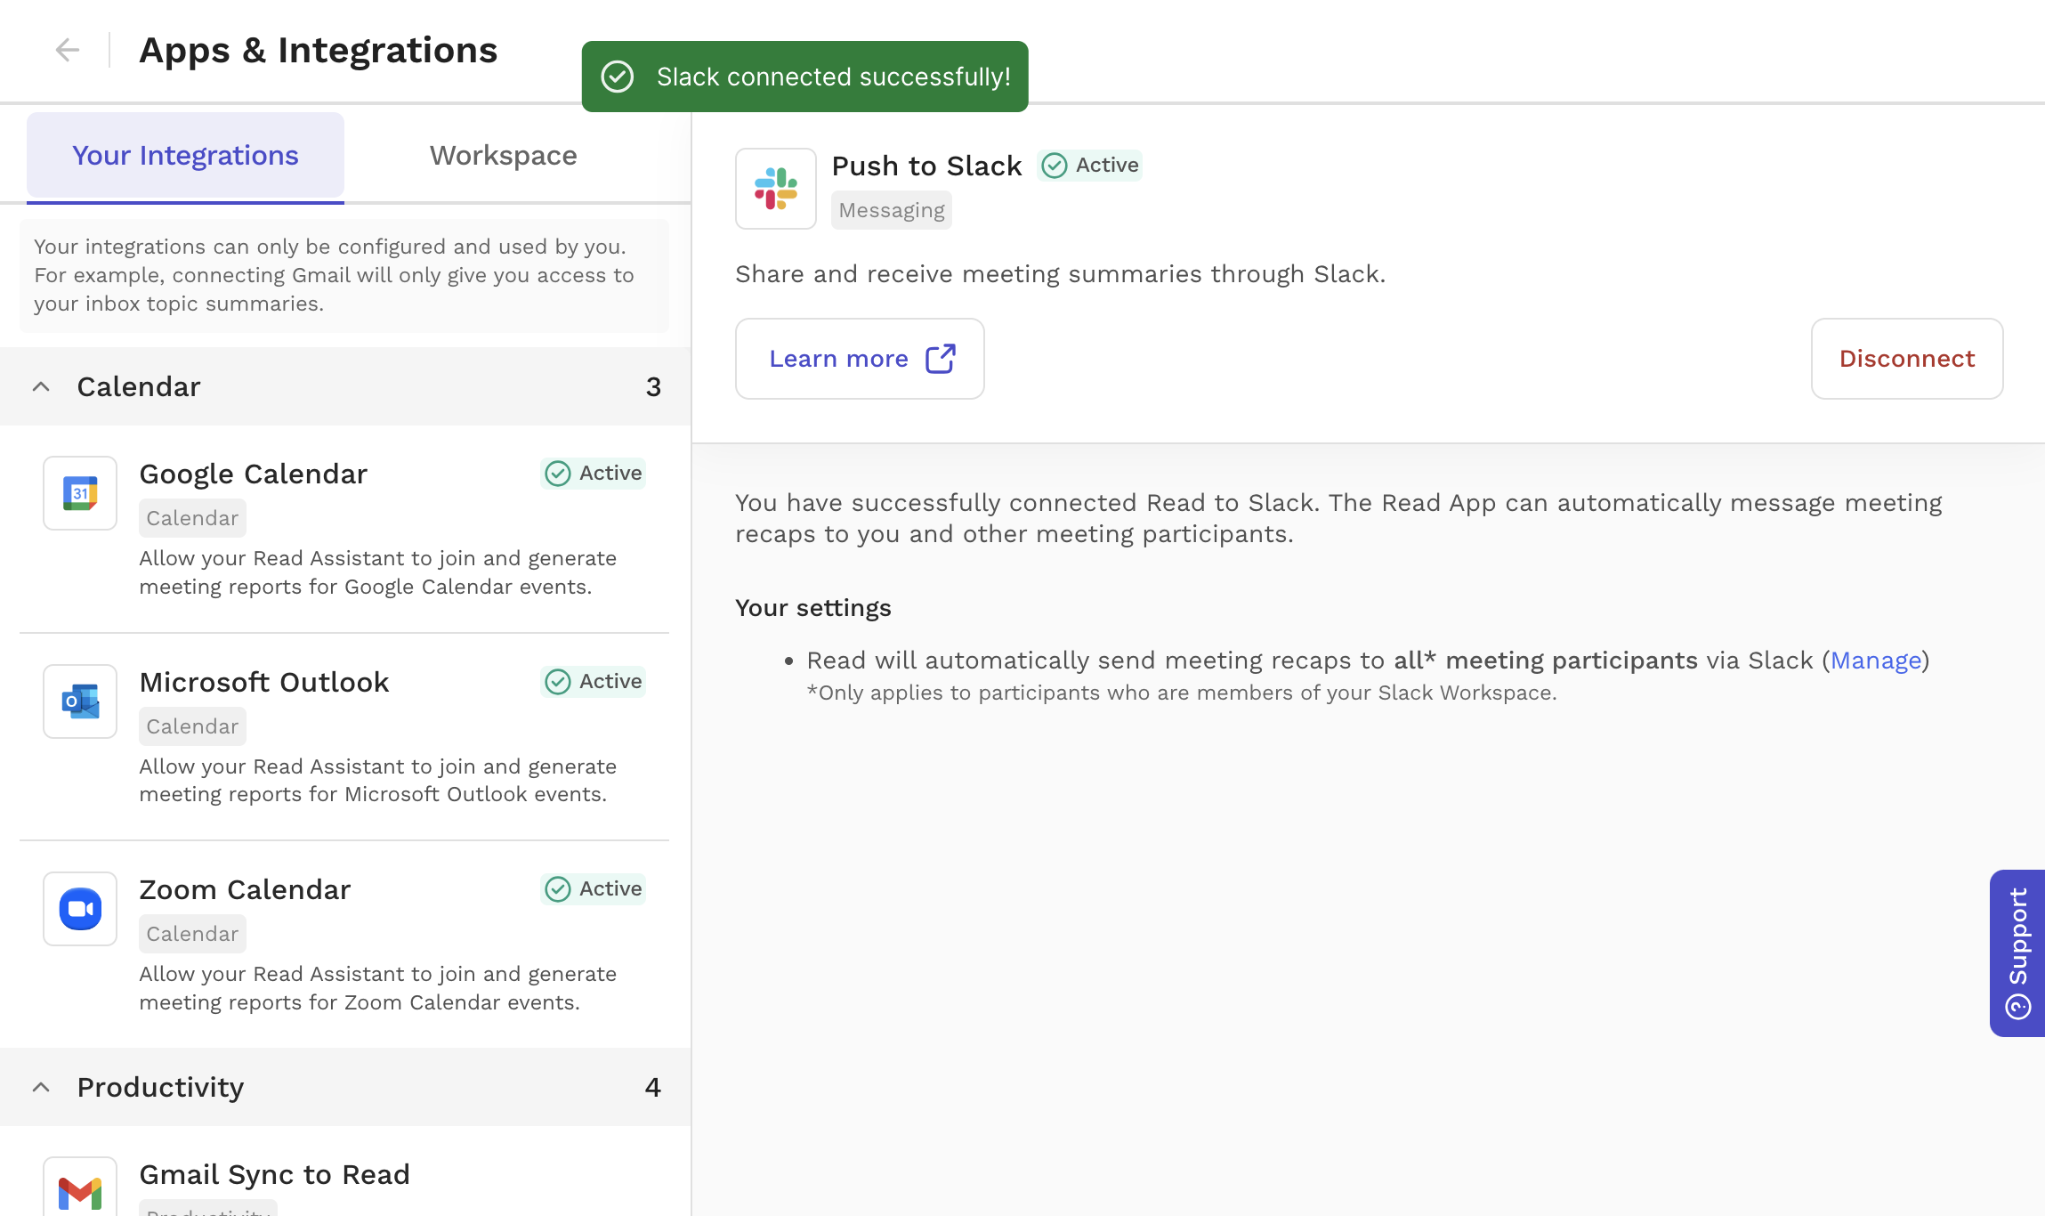This screenshot has width=2045, height=1216.
Task: Click Google Calendar's Active status badge
Action: point(594,474)
